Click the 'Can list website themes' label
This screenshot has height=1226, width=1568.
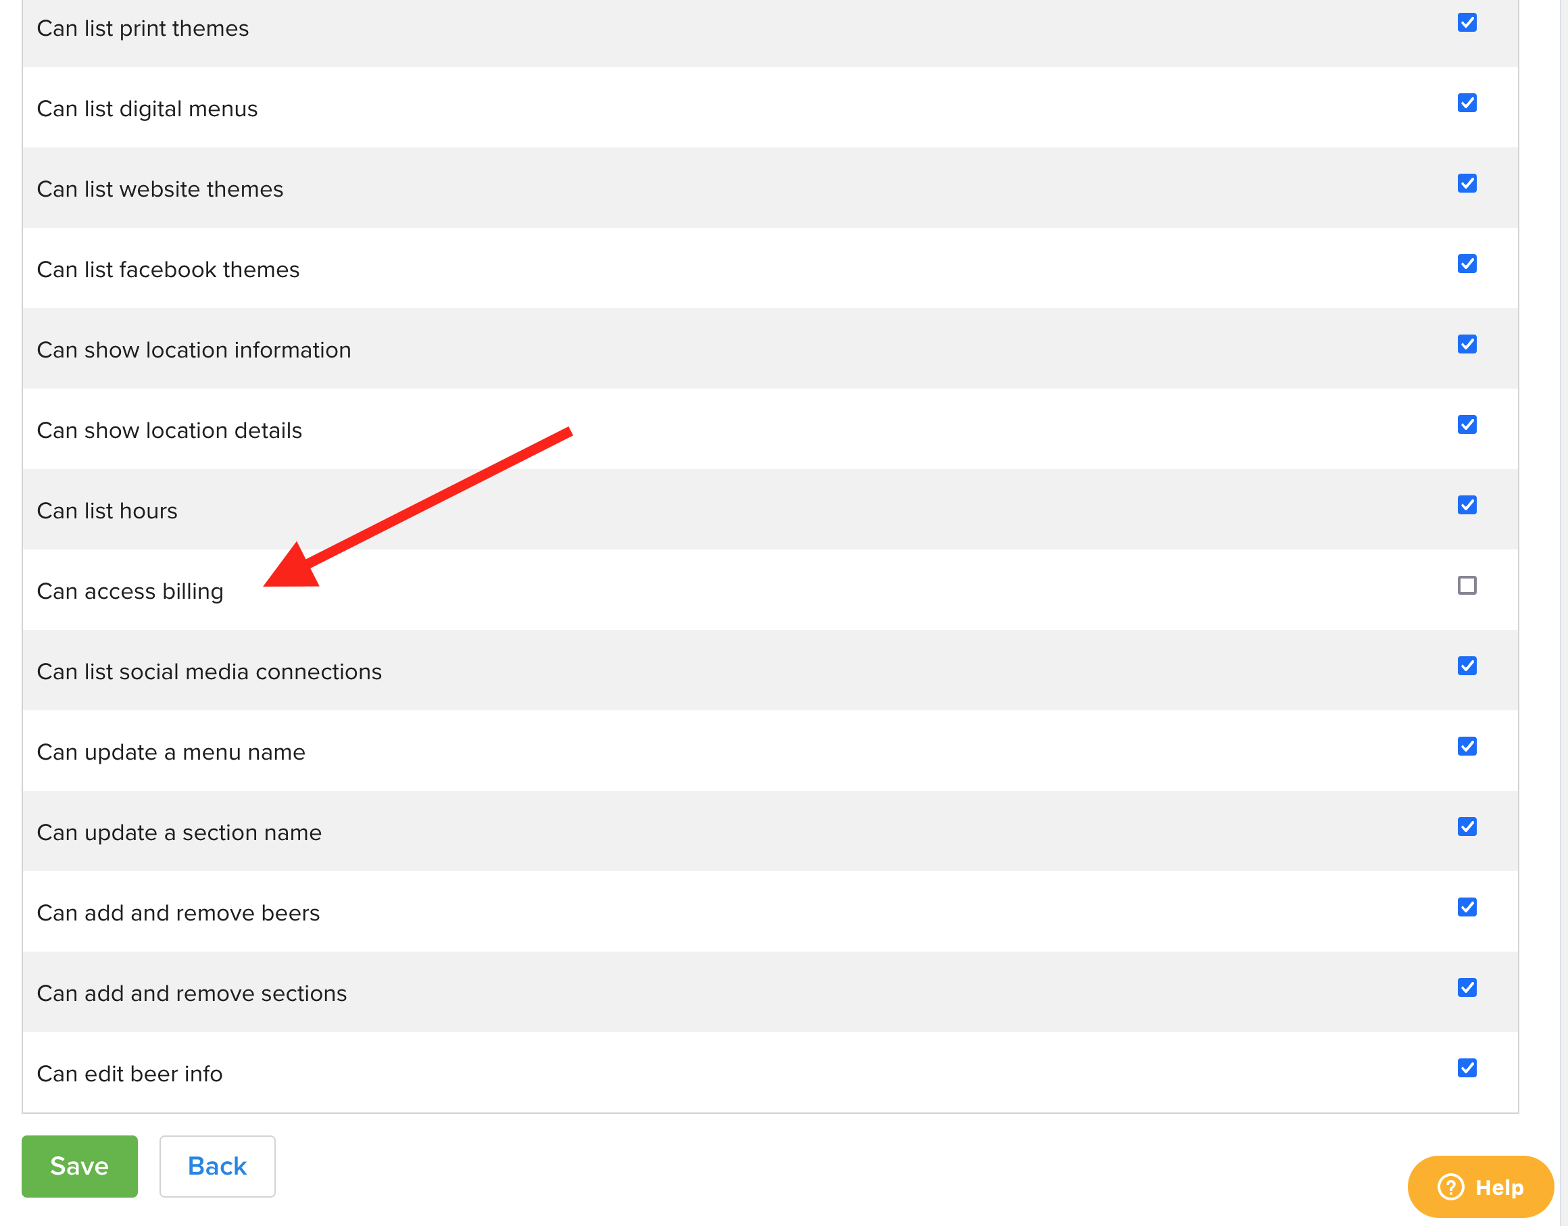160,189
